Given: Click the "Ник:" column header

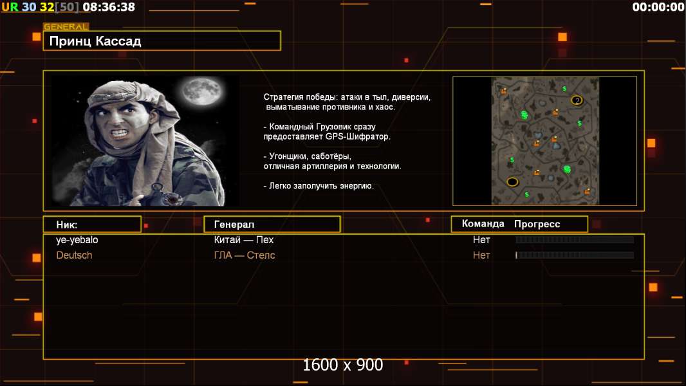Looking at the screenshot, I should [x=92, y=225].
